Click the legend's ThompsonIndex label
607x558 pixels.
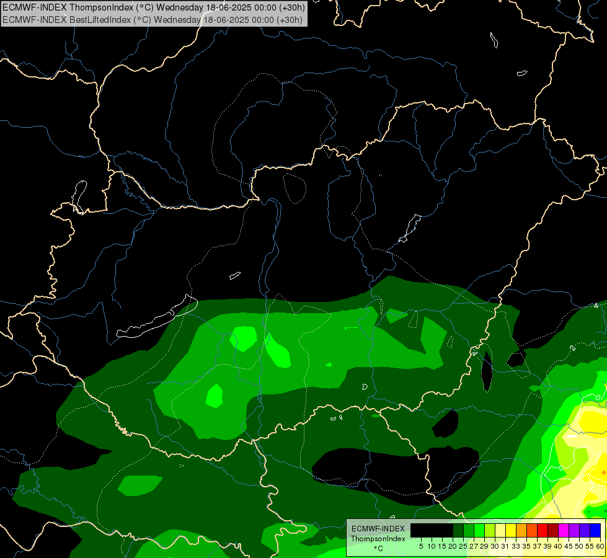pos(378,539)
